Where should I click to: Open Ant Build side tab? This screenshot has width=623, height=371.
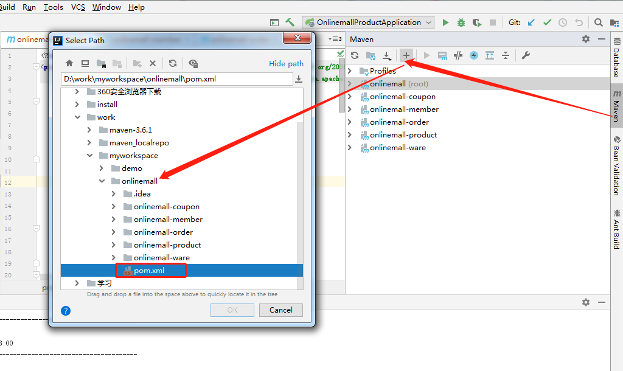617,229
